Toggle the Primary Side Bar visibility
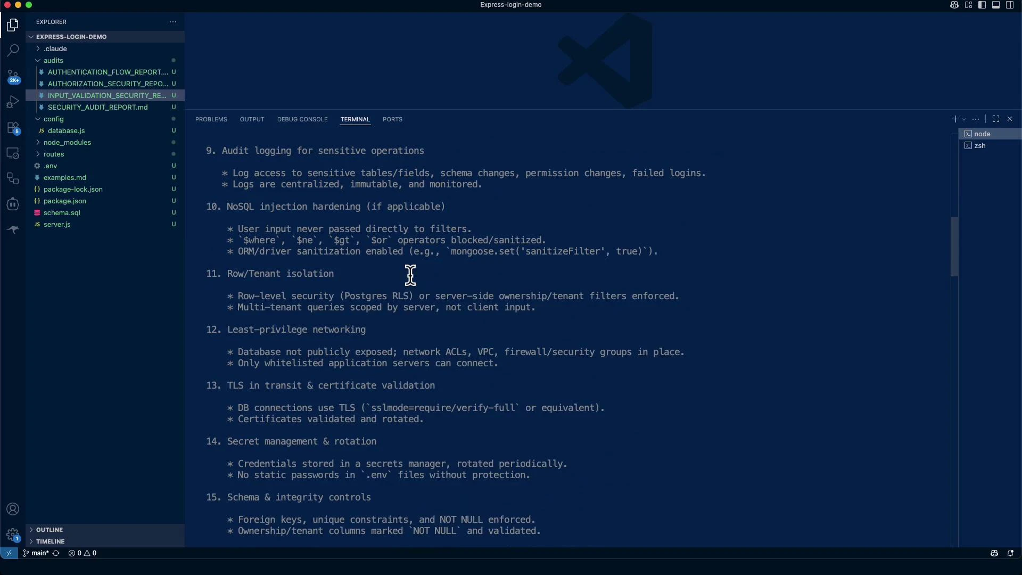The height and width of the screenshot is (575, 1022). (x=982, y=5)
